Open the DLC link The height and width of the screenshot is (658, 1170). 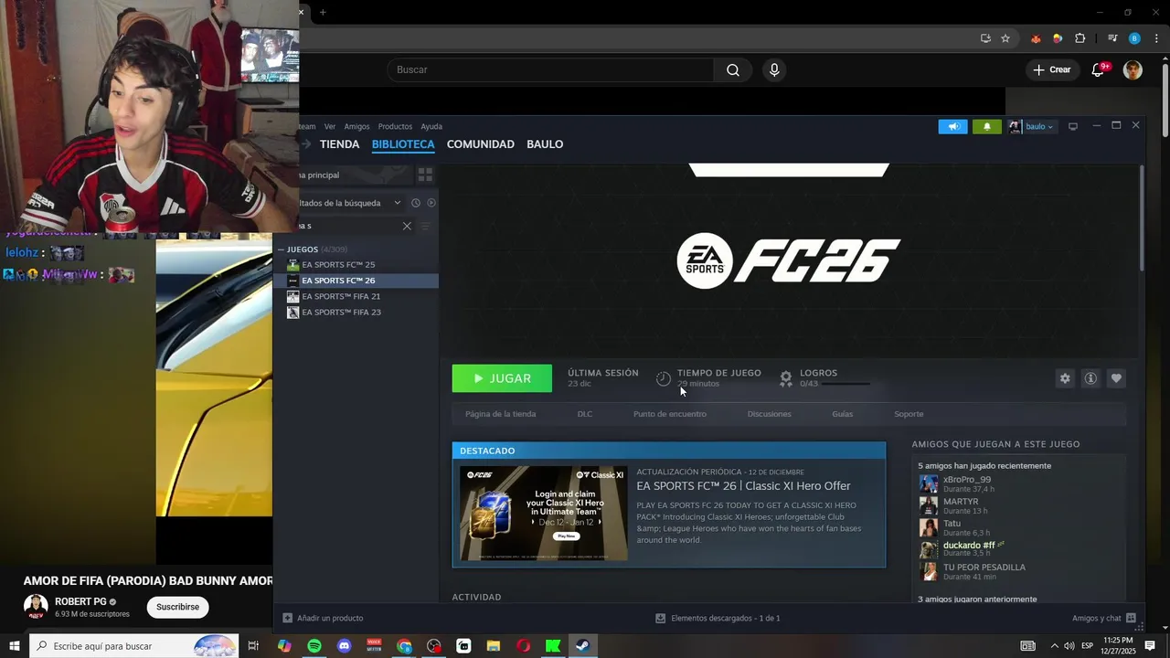[x=585, y=414]
